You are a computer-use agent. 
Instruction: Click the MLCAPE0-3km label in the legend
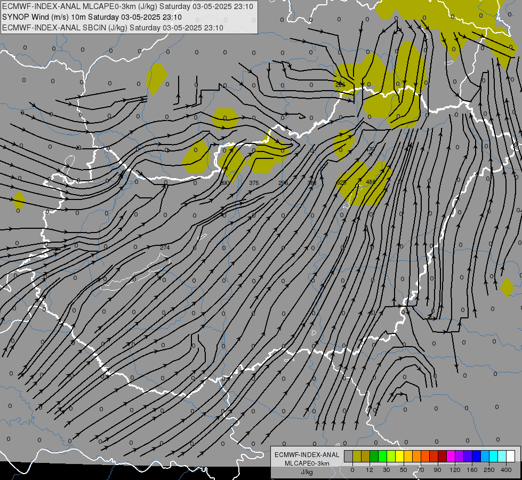tap(307, 463)
